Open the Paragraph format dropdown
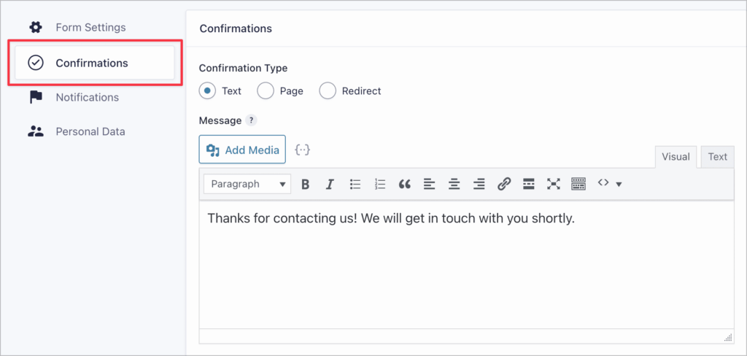 tap(247, 185)
